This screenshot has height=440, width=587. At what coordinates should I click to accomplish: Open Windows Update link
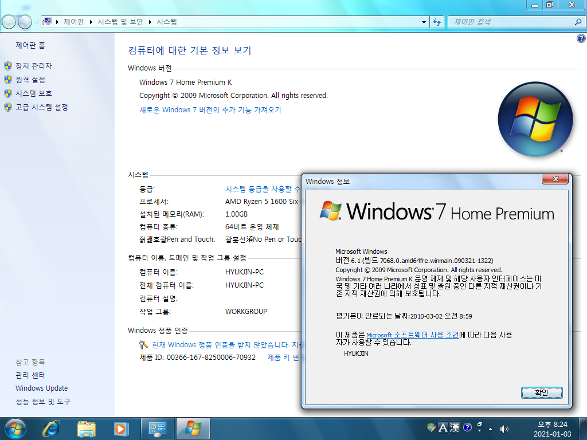tap(41, 388)
